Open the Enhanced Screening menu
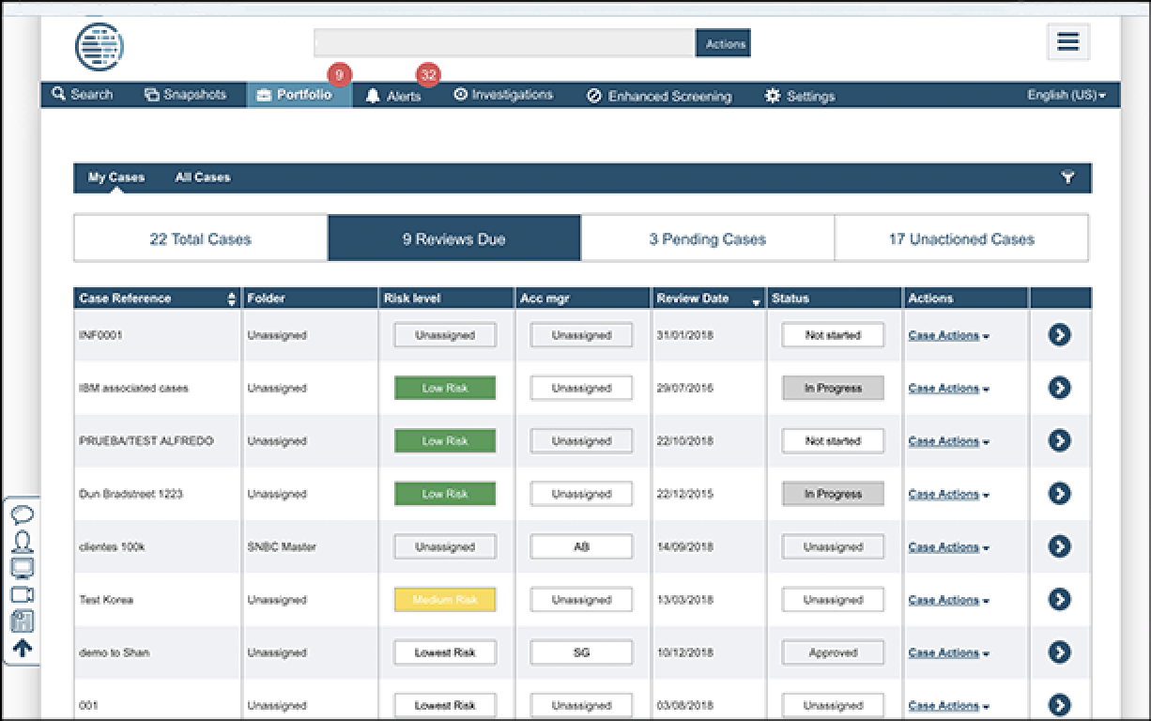The image size is (1151, 721). point(659,96)
